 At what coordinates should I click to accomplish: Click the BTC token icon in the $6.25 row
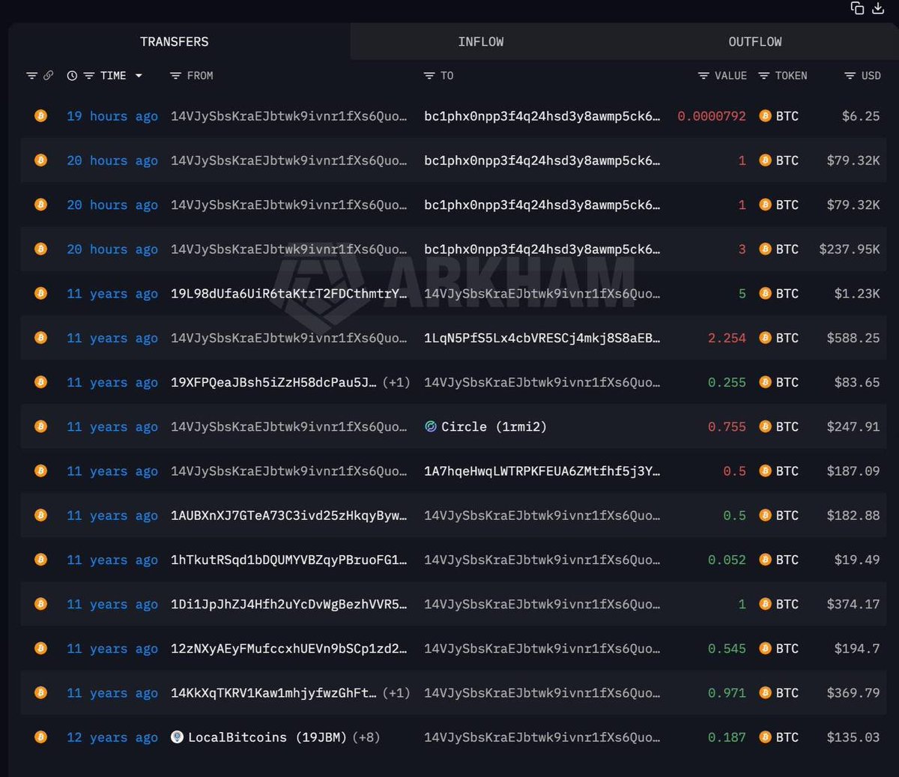765,116
